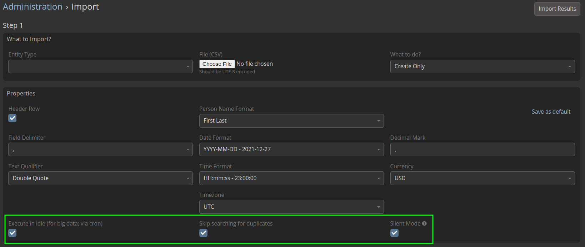Image resolution: width=585 pixels, height=247 pixels.
Task: Open the Date Format dropdown
Action: point(291,149)
